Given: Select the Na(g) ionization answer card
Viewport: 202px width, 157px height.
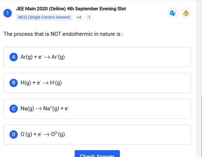Looking at the screenshot, I should click(97, 109).
